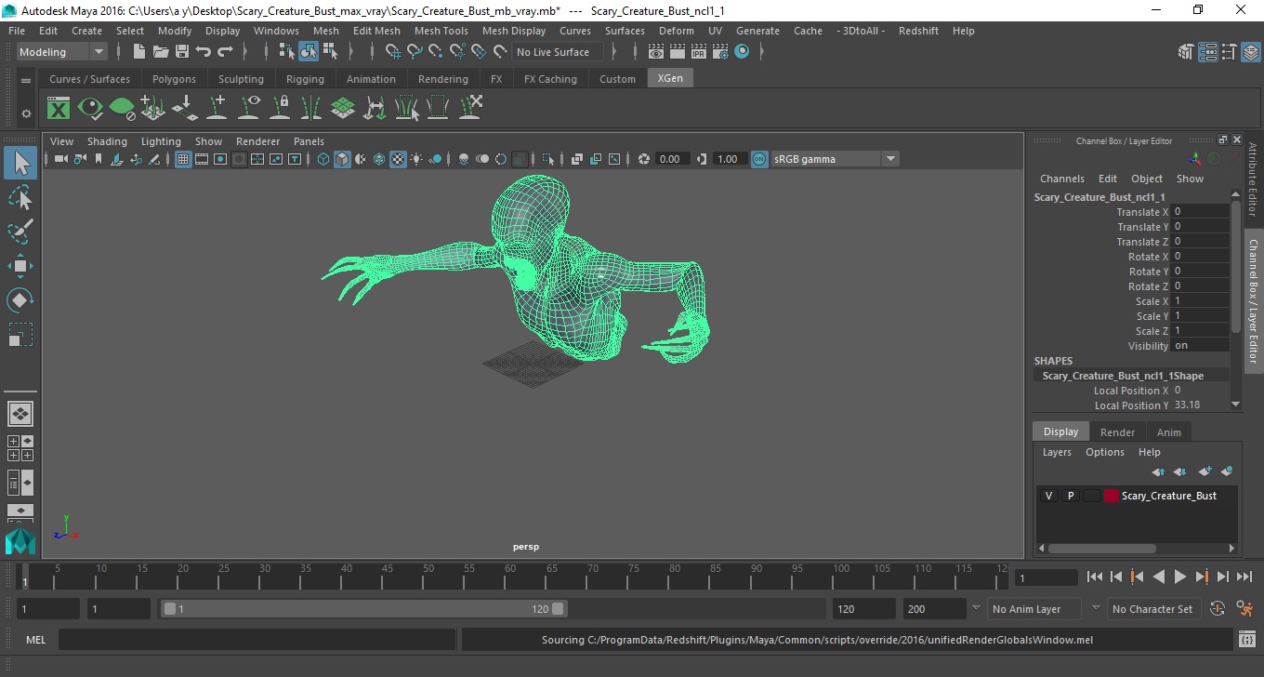
Task: Open the XGen window shelf icon
Action: pos(59,108)
